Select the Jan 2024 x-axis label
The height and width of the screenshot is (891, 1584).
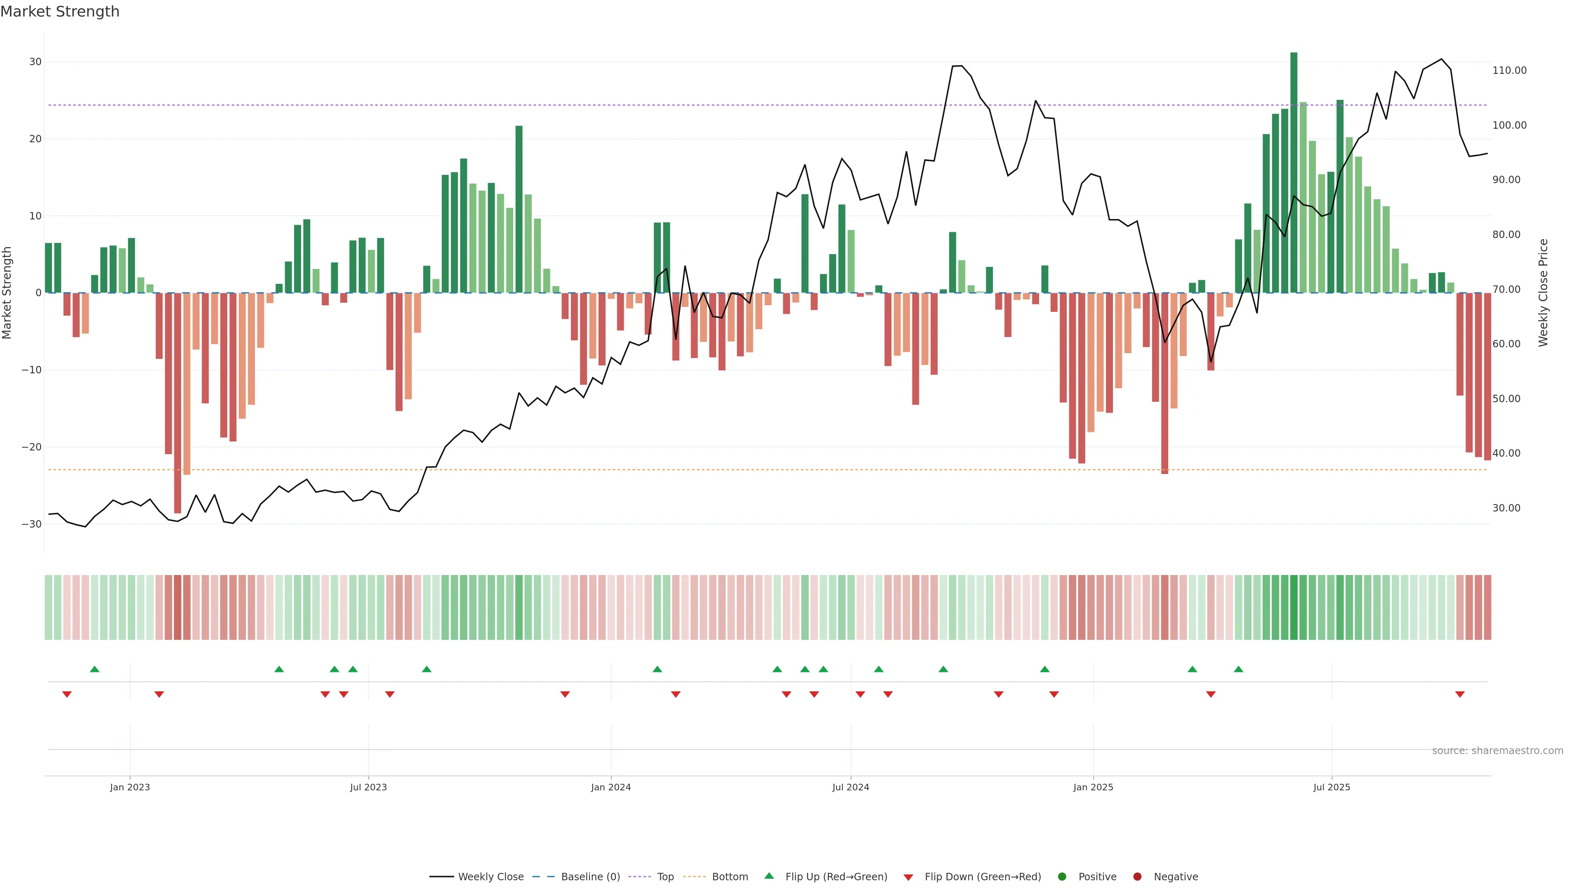610,787
